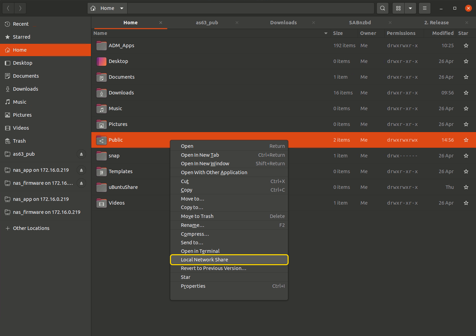Open Starred in the sidebar

[45, 37]
